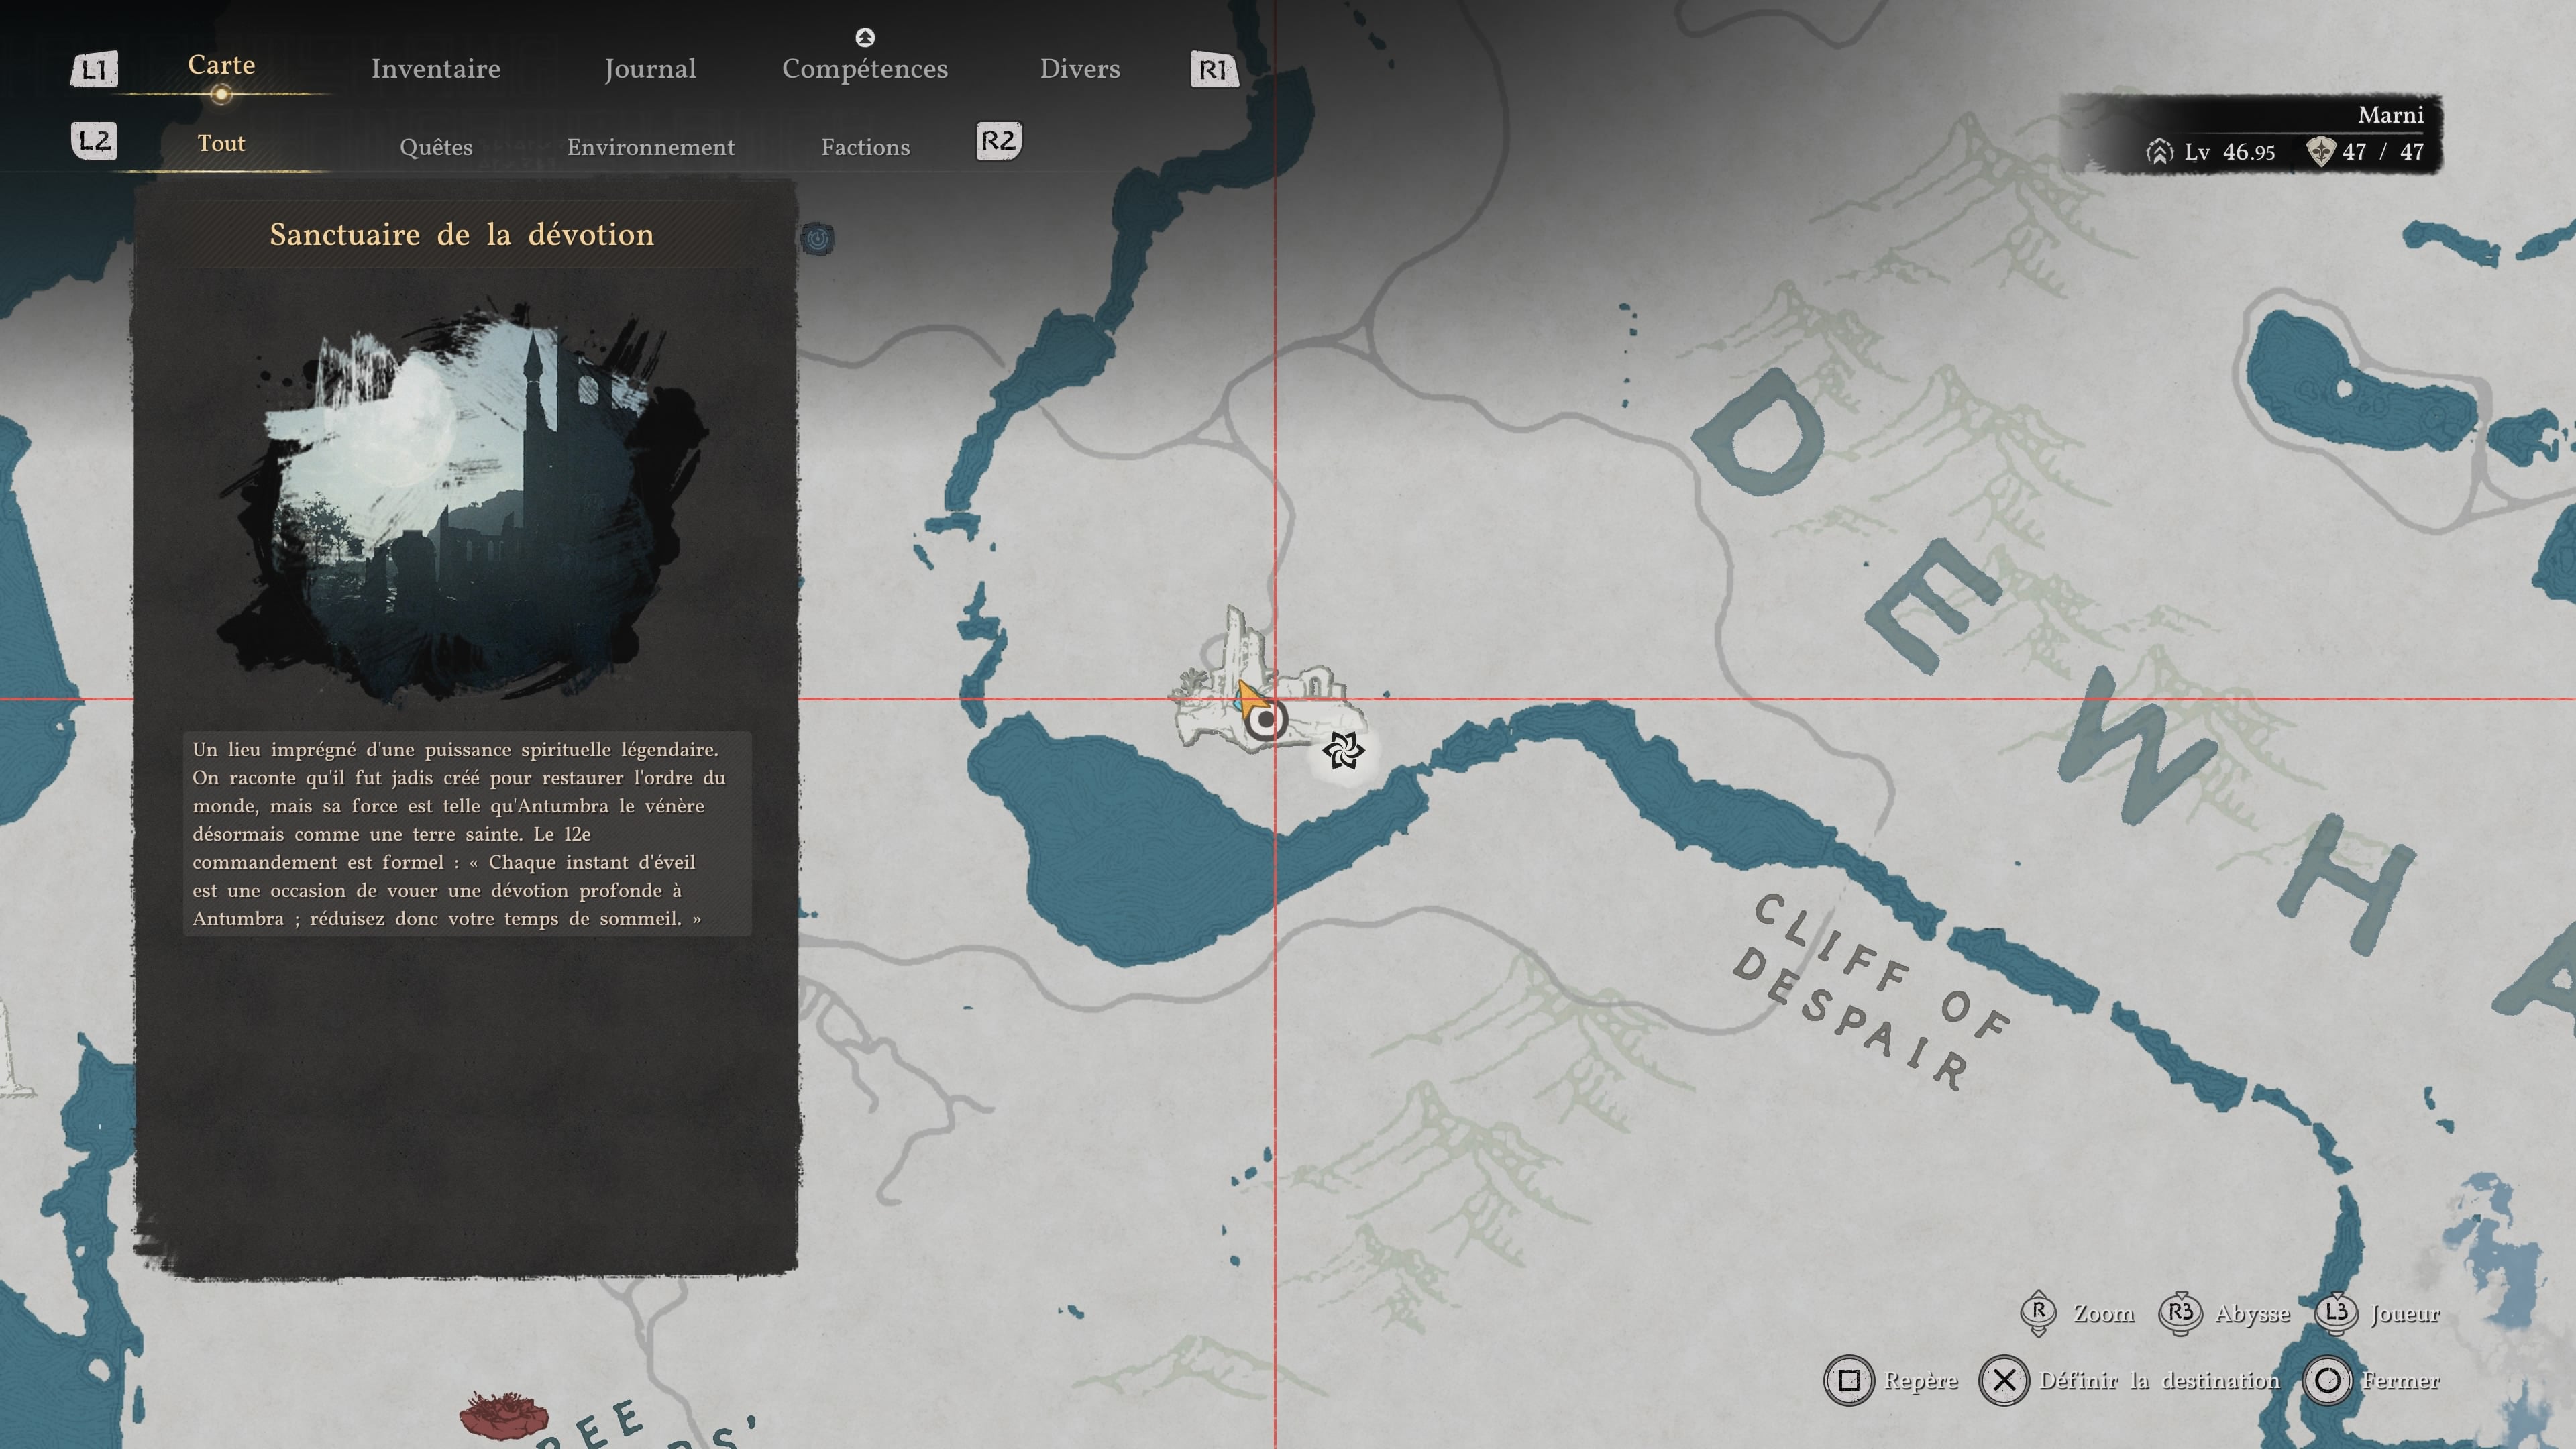2576x1449 pixels.
Task: Switch to the Inventaire tab
Action: click(x=436, y=69)
